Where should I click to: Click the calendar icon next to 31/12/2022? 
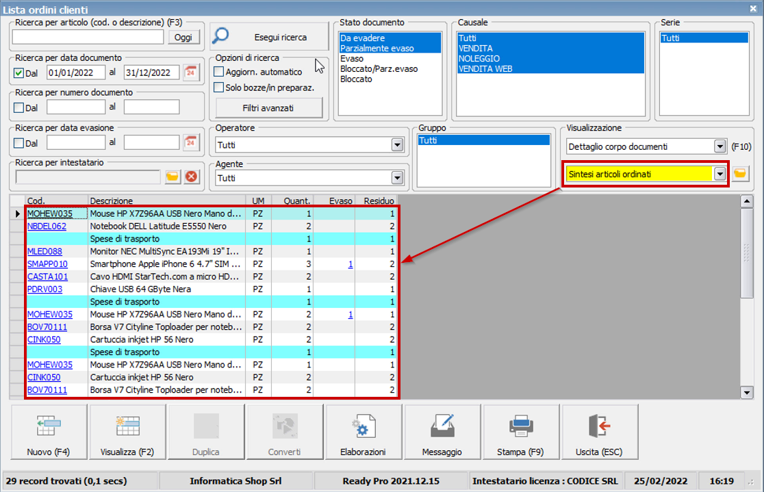click(x=191, y=73)
